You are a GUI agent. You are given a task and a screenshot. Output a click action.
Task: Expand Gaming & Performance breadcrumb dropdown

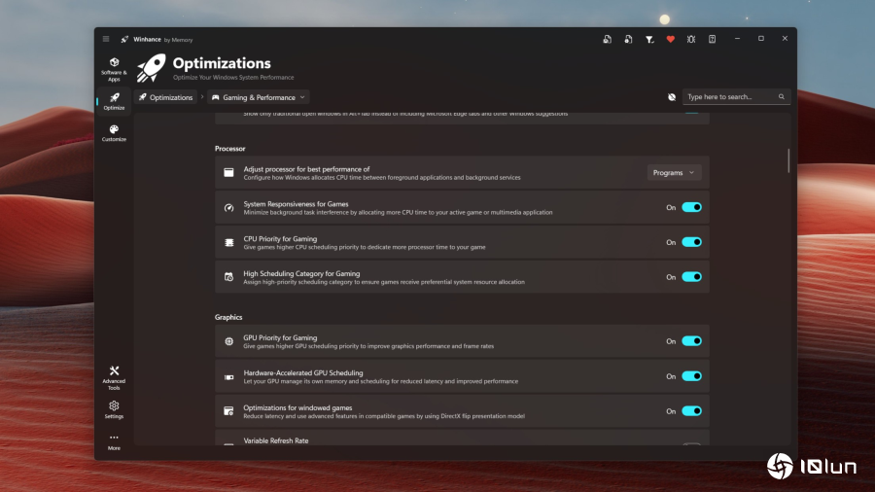(259, 97)
